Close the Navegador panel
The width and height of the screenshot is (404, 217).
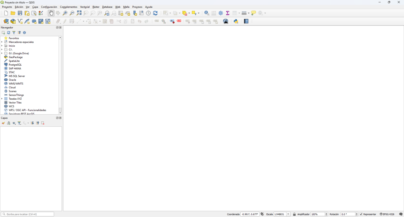60,28
